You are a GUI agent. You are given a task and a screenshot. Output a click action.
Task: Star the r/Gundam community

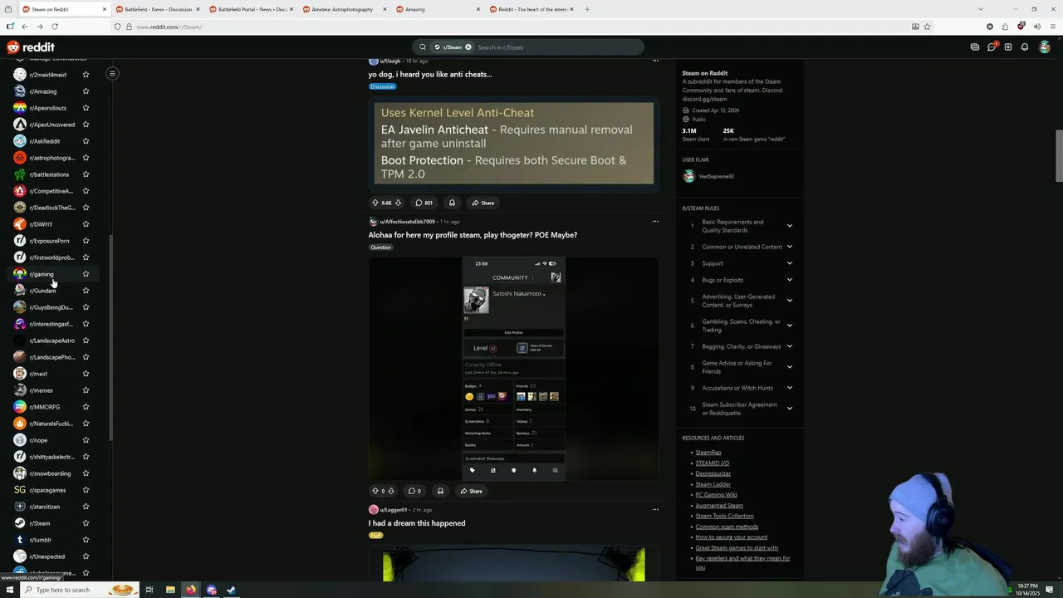[x=86, y=291]
